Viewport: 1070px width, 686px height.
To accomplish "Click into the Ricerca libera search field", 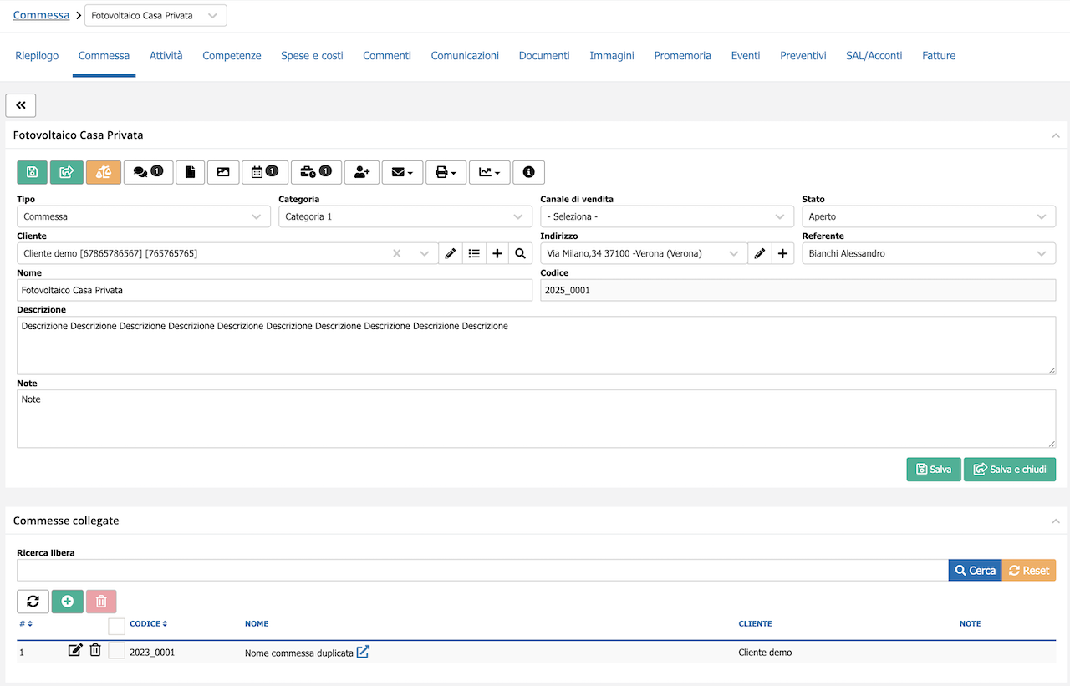I will (482, 570).
